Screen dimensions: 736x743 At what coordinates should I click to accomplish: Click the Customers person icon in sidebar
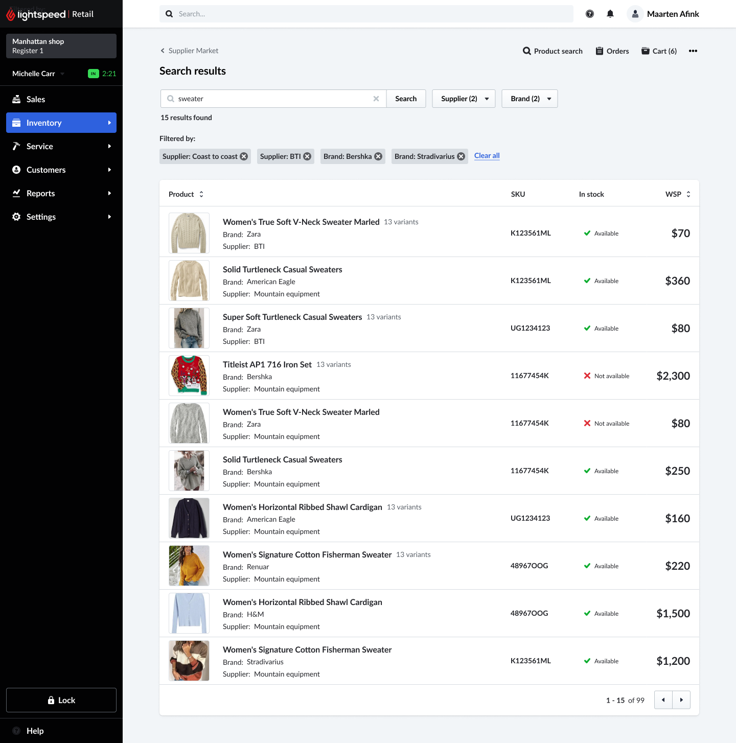click(16, 170)
